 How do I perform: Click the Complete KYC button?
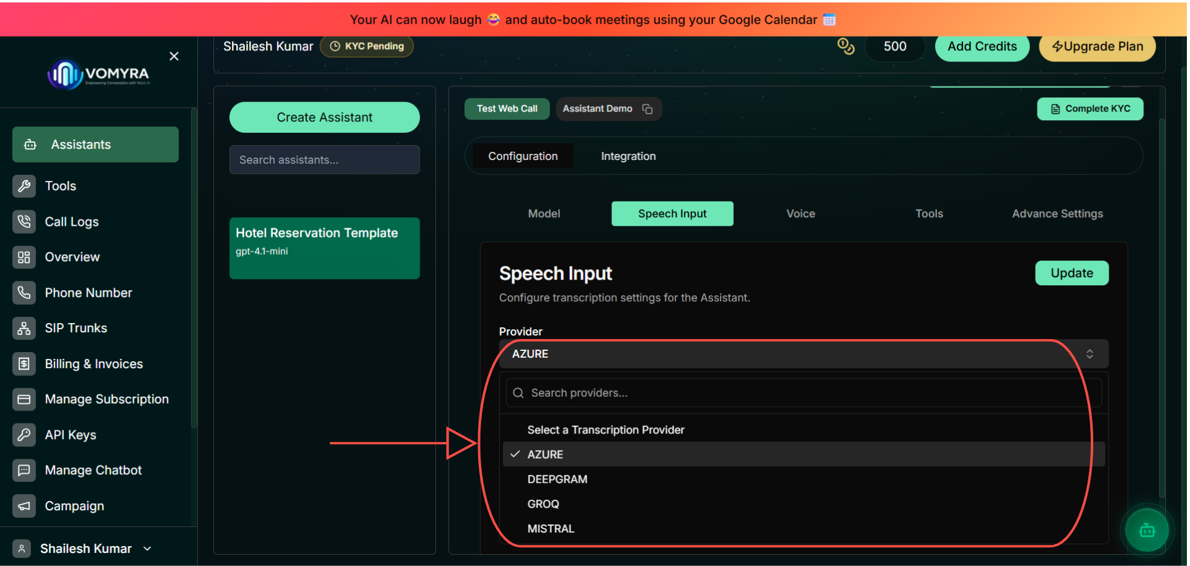(1090, 108)
